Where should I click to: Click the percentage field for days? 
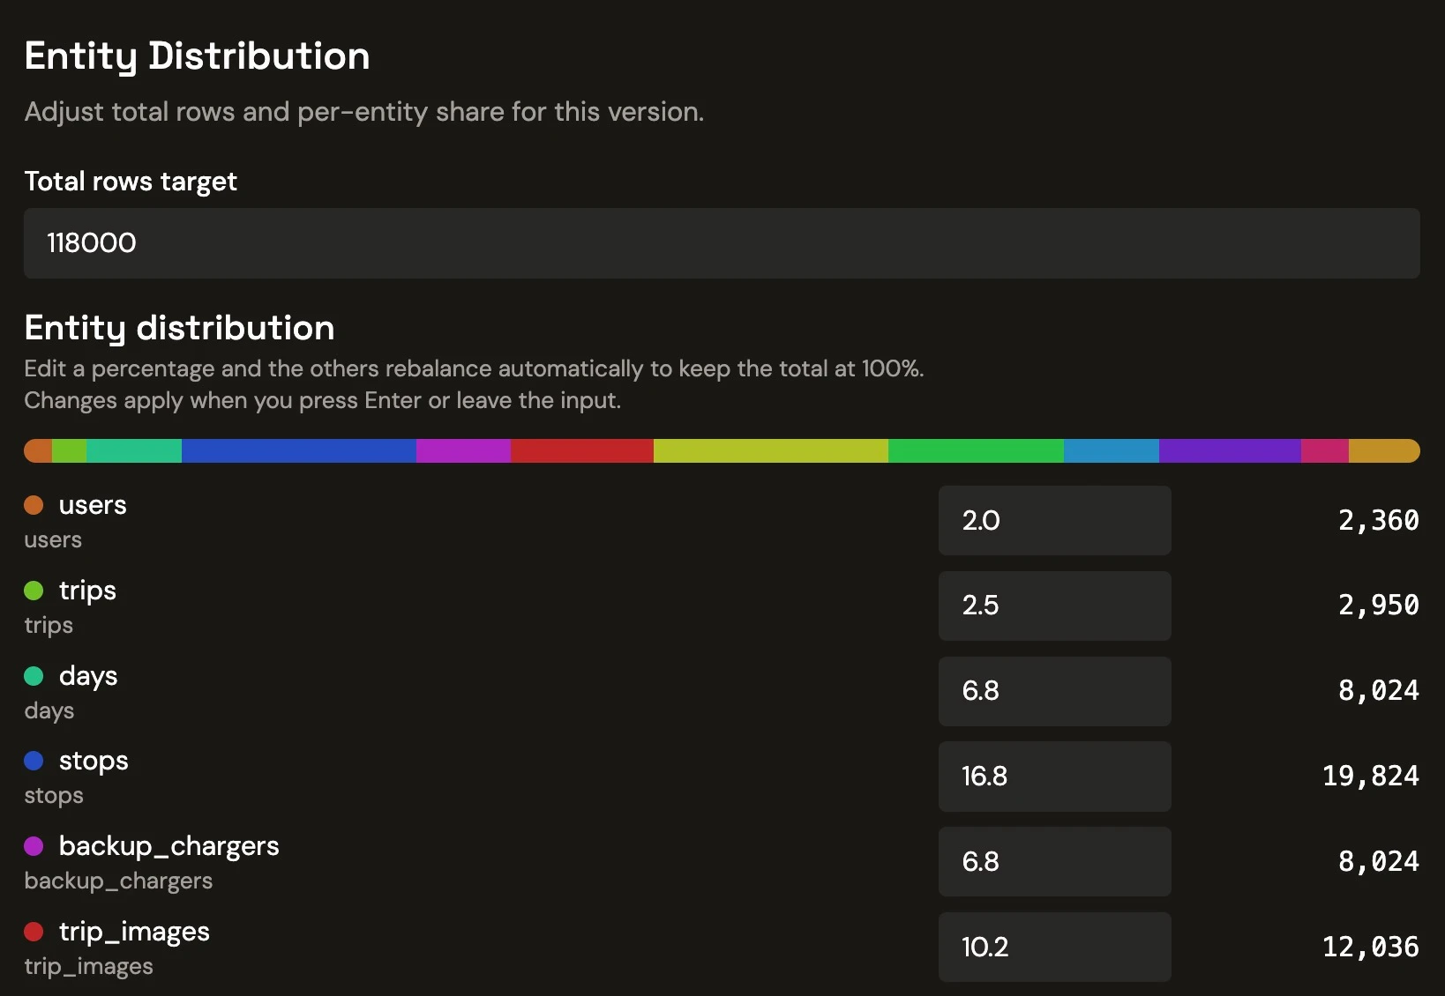click(x=1054, y=691)
